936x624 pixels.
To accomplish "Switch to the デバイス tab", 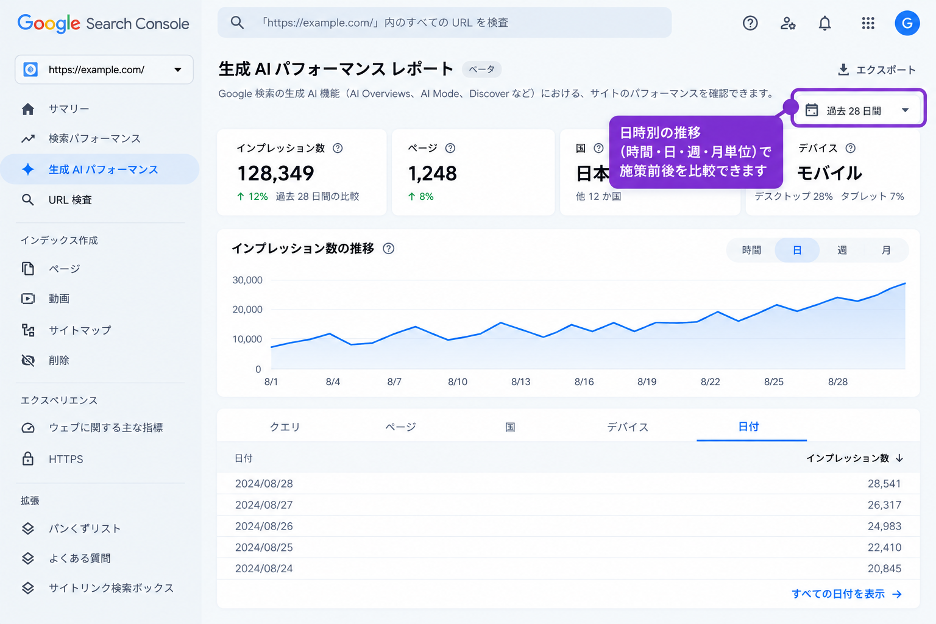I will coord(628,427).
